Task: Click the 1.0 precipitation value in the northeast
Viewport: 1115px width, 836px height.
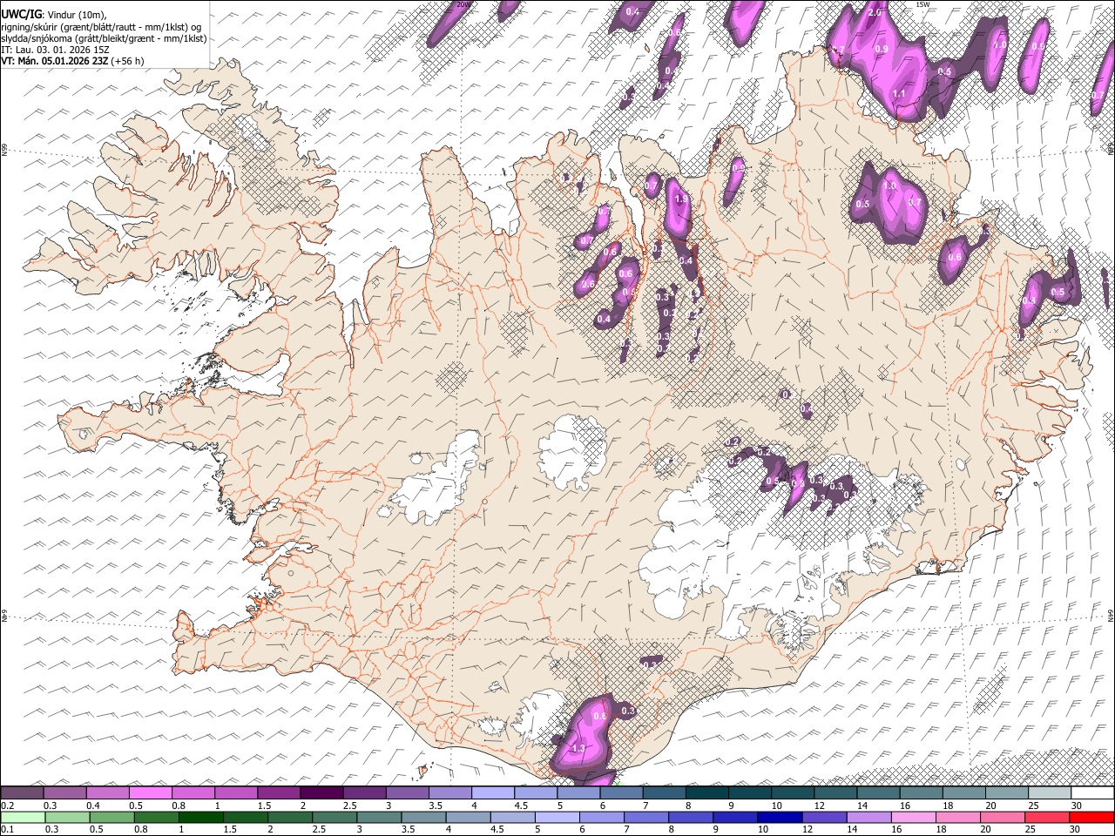Action: tap(890, 185)
